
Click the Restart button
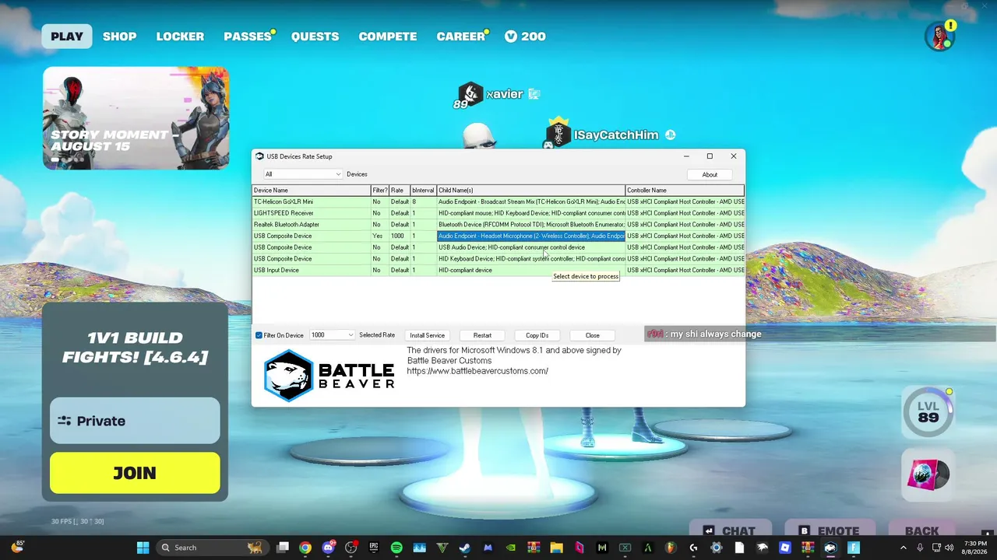pos(482,335)
